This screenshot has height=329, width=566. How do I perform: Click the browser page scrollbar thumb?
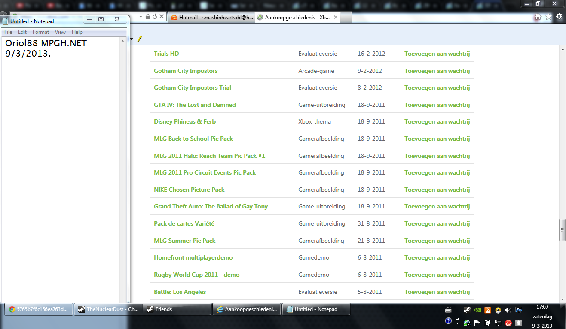click(562, 229)
